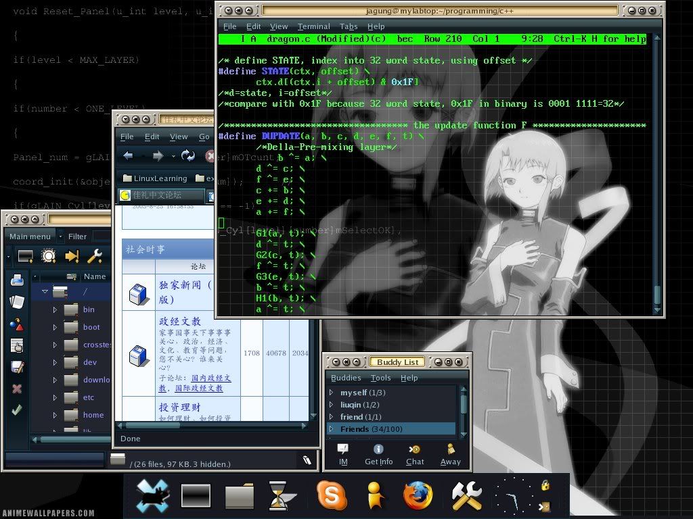
Task: Open the 投资理财 forum link
Action: coord(179,407)
